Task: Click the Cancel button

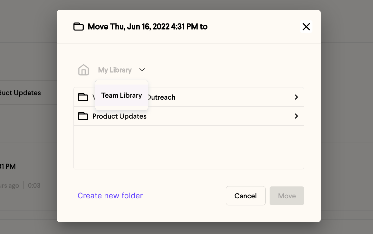Action: 245,196
